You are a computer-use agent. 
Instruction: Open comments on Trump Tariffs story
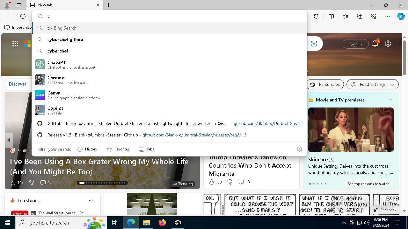[x=245, y=182]
